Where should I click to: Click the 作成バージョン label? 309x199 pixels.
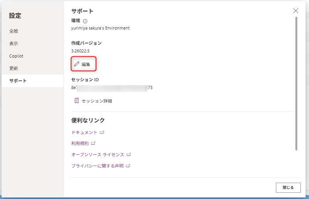click(87, 43)
